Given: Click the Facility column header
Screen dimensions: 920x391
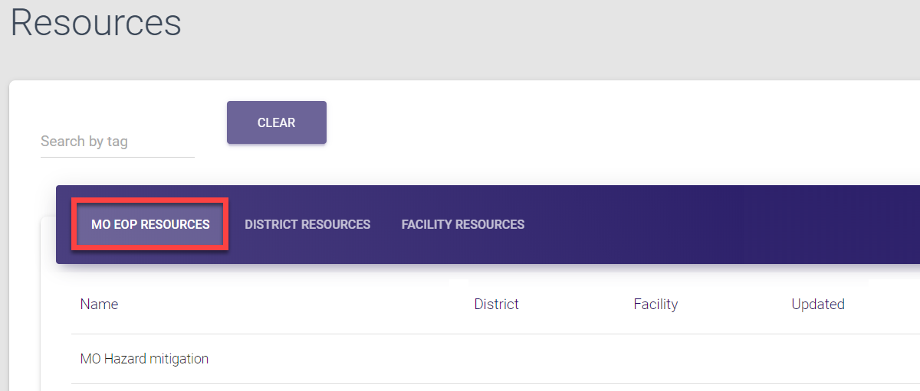Looking at the screenshot, I should [x=655, y=304].
